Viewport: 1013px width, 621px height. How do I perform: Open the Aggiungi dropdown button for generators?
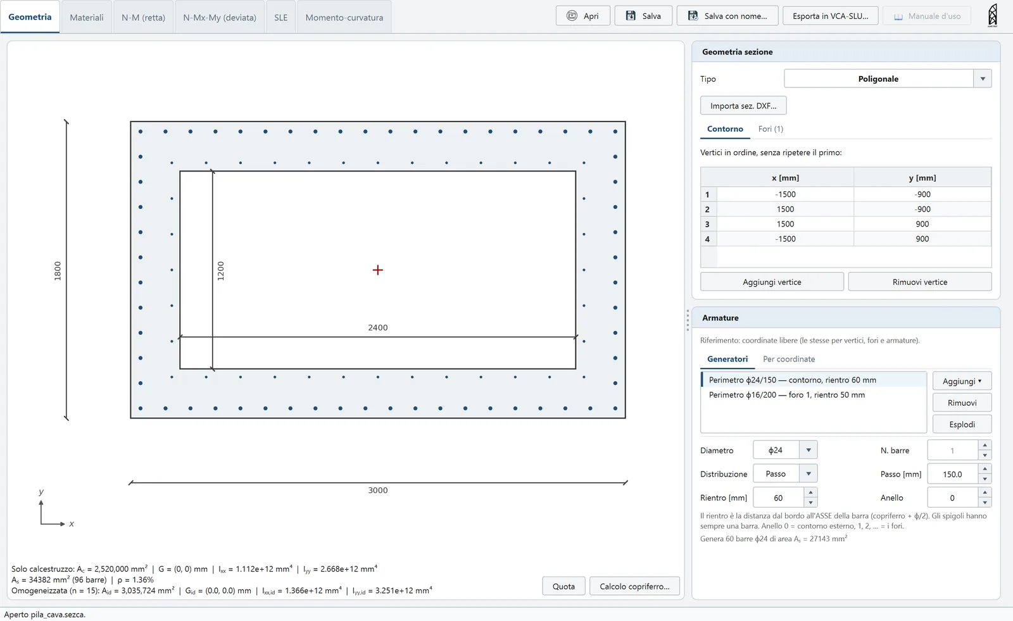point(962,381)
